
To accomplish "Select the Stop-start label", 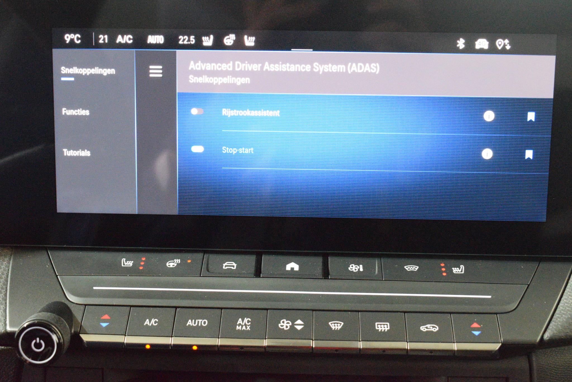I will [x=238, y=150].
